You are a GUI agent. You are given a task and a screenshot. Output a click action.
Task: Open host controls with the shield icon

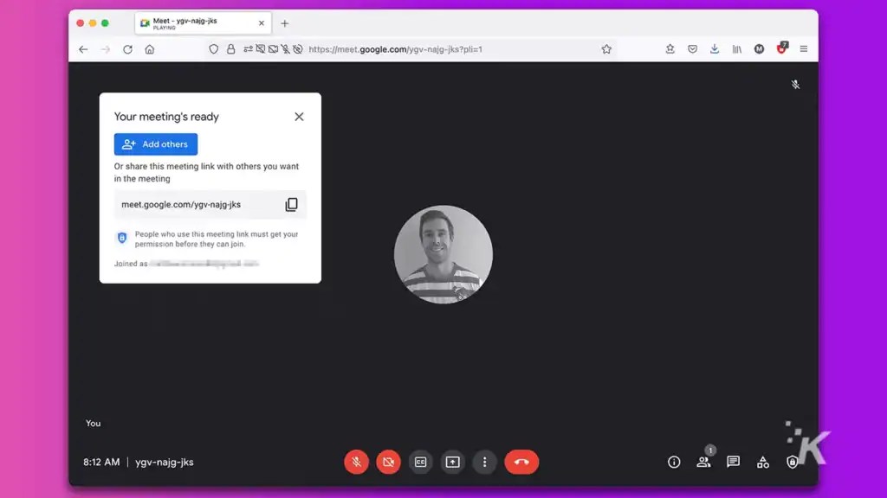click(x=792, y=463)
